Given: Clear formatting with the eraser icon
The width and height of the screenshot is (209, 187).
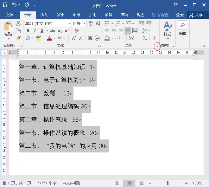Looking at the screenshot, I should (77, 31).
